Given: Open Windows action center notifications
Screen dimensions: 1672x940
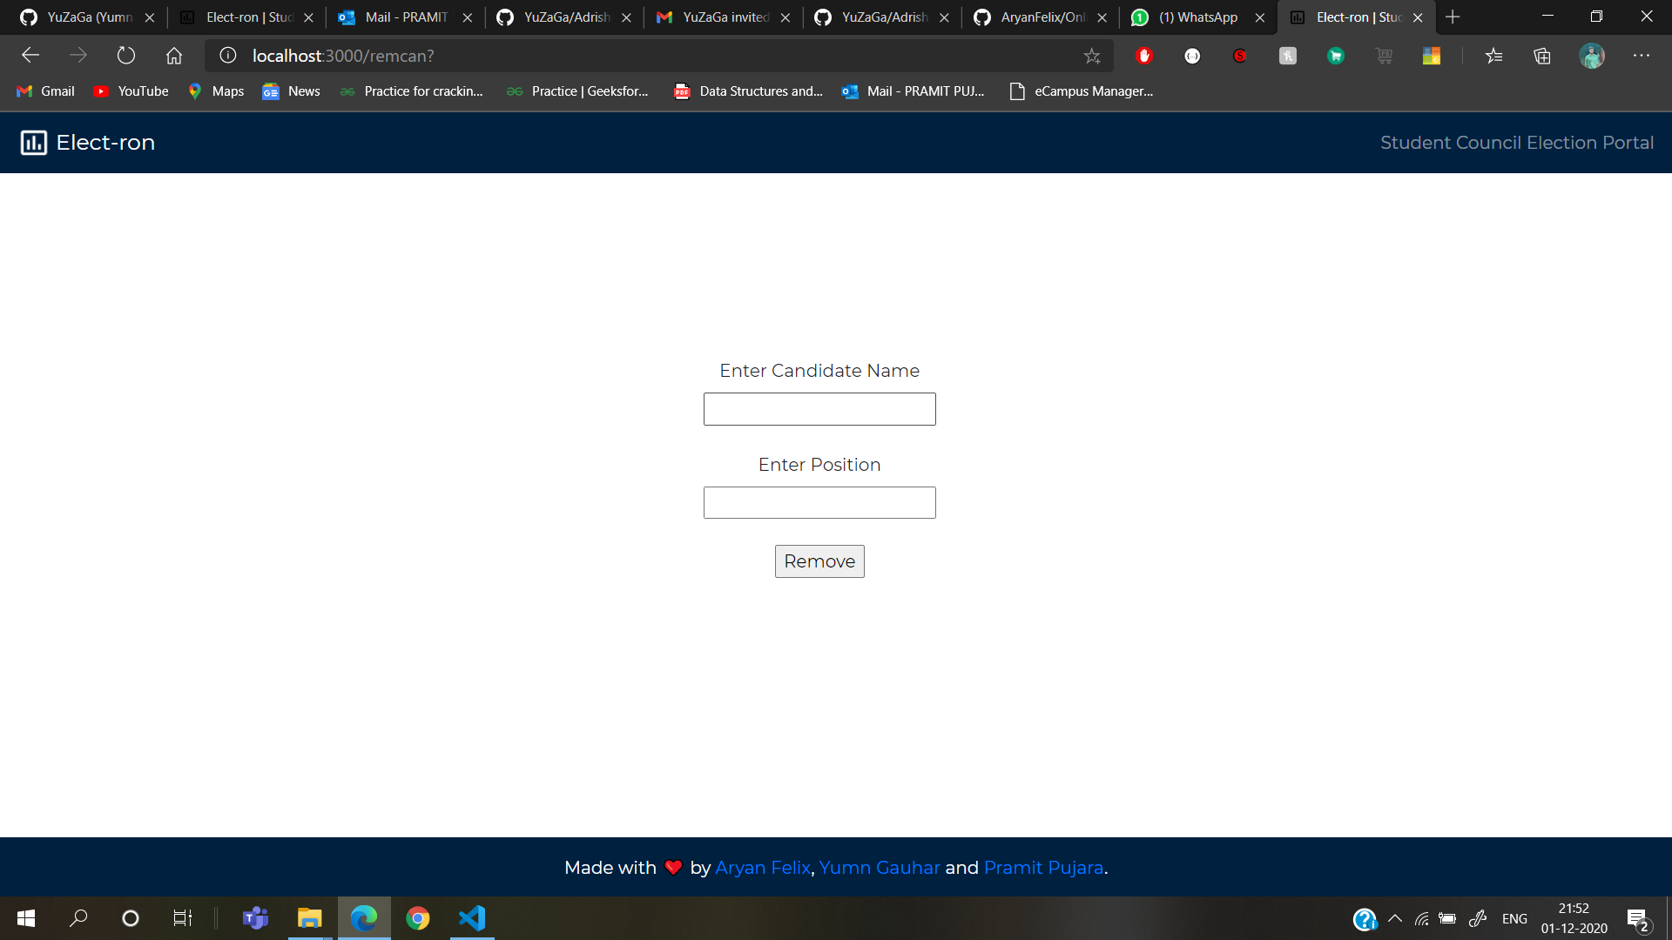Looking at the screenshot, I should pos(1637,918).
